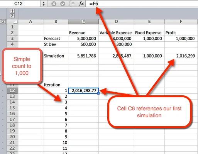Image resolution: width=198 pixels, height=154 pixels.
Task: Select iteration cell with value 11
Action: pyautogui.click(x=56, y=149)
